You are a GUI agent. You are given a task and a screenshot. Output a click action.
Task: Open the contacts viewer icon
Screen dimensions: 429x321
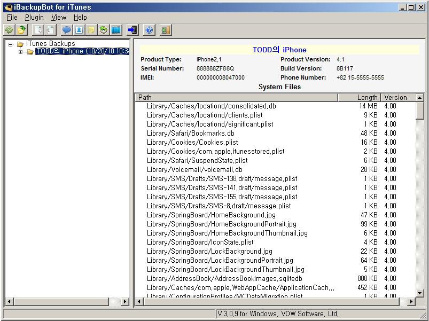click(x=79, y=30)
